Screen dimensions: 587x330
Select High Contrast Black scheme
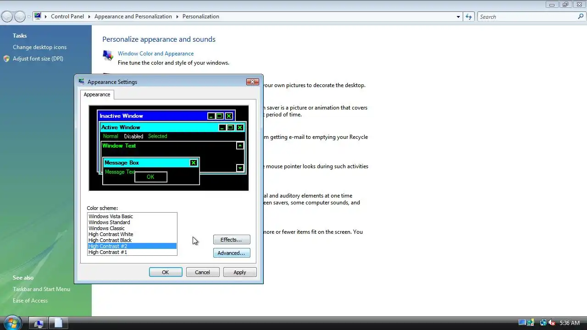132,240
